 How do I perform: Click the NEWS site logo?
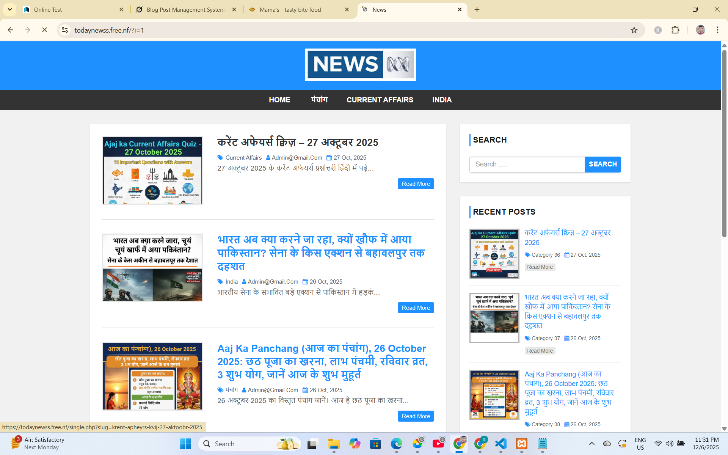click(360, 64)
